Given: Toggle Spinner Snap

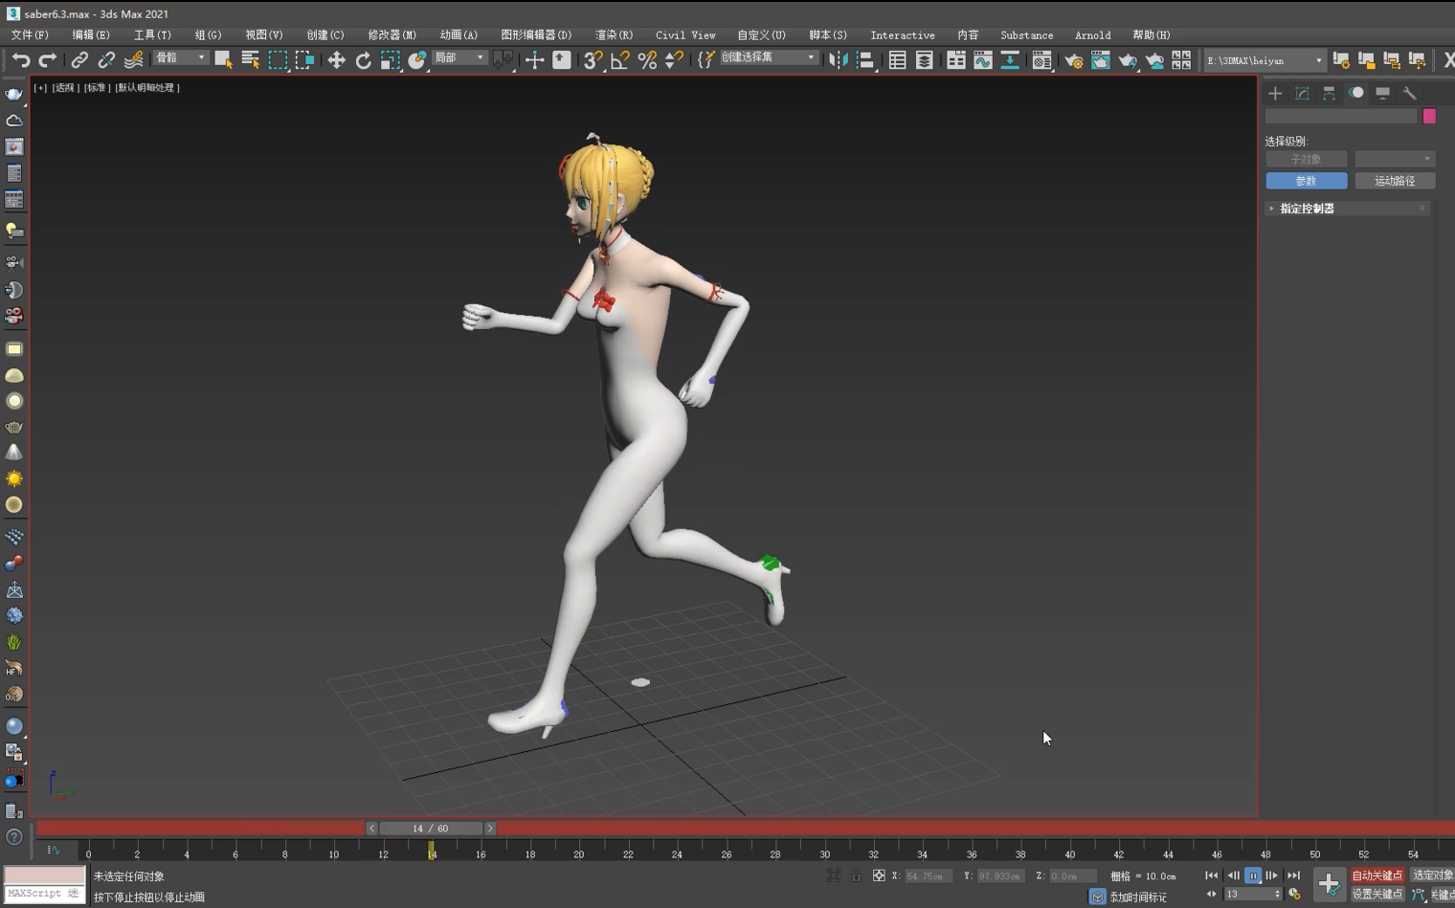Looking at the screenshot, I should click(674, 60).
